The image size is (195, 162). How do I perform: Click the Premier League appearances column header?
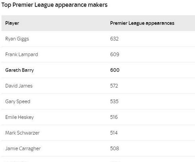[x=142, y=23]
